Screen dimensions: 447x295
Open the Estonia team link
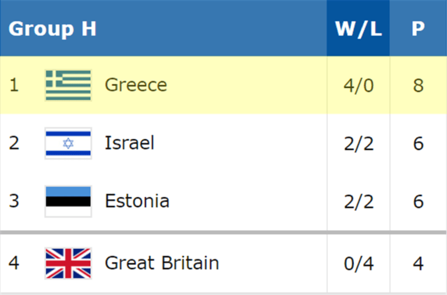click(x=137, y=201)
